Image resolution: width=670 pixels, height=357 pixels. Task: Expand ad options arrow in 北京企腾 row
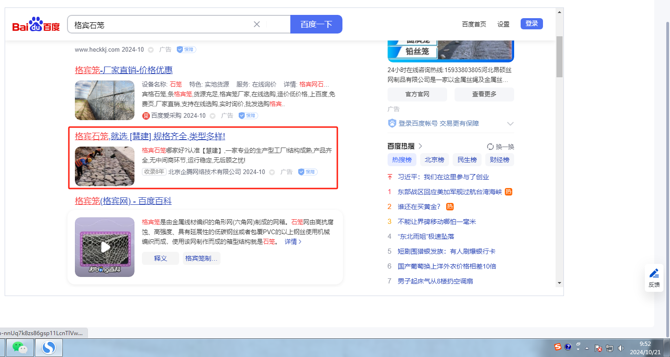[x=272, y=172]
